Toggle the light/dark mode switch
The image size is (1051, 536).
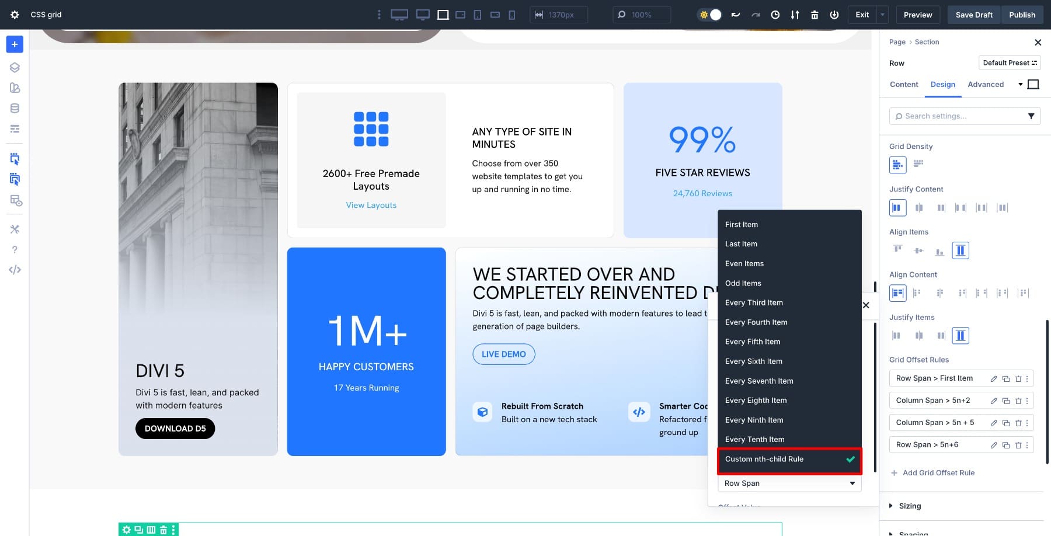point(710,15)
